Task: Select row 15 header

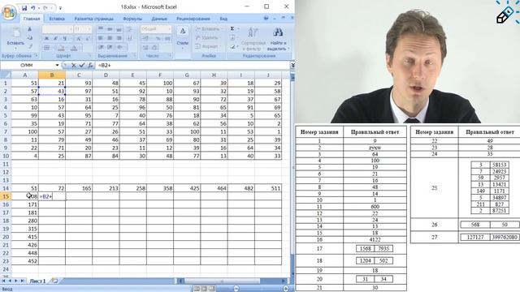Action: (x=6, y=196)
